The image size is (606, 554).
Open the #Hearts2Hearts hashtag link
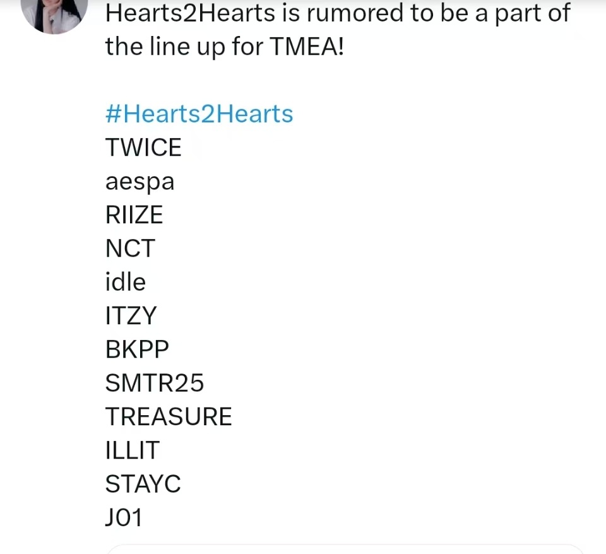click(x=199, y=114)
